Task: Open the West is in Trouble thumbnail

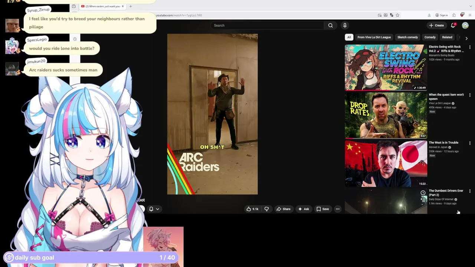Action: pos(386,164)
